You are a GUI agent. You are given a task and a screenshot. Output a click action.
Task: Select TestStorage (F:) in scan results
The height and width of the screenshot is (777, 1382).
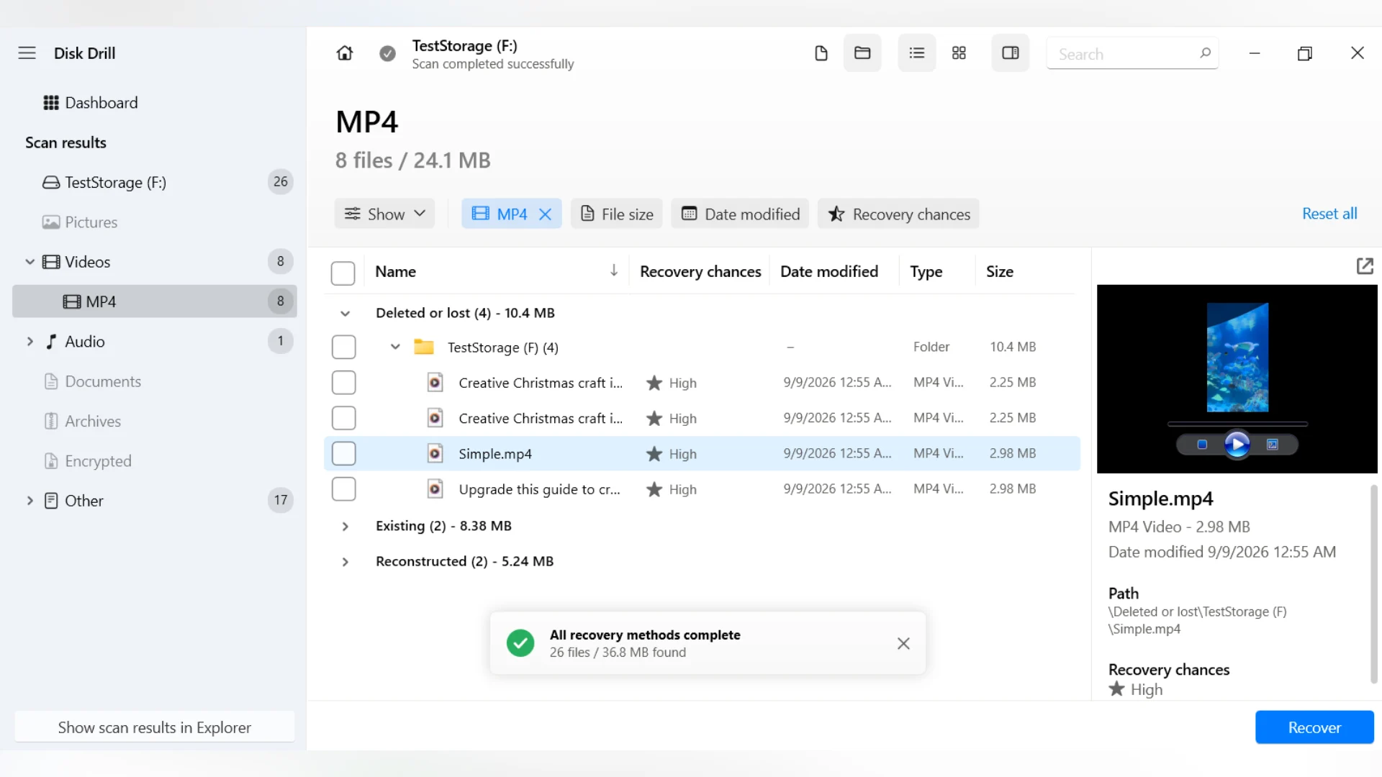tap(154, 182)
